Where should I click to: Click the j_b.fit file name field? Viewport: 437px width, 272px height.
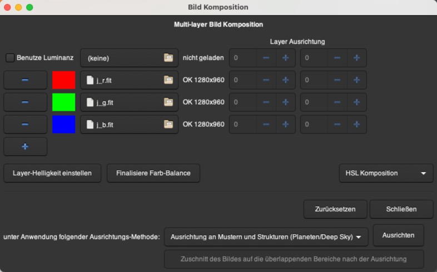(122, 124)
